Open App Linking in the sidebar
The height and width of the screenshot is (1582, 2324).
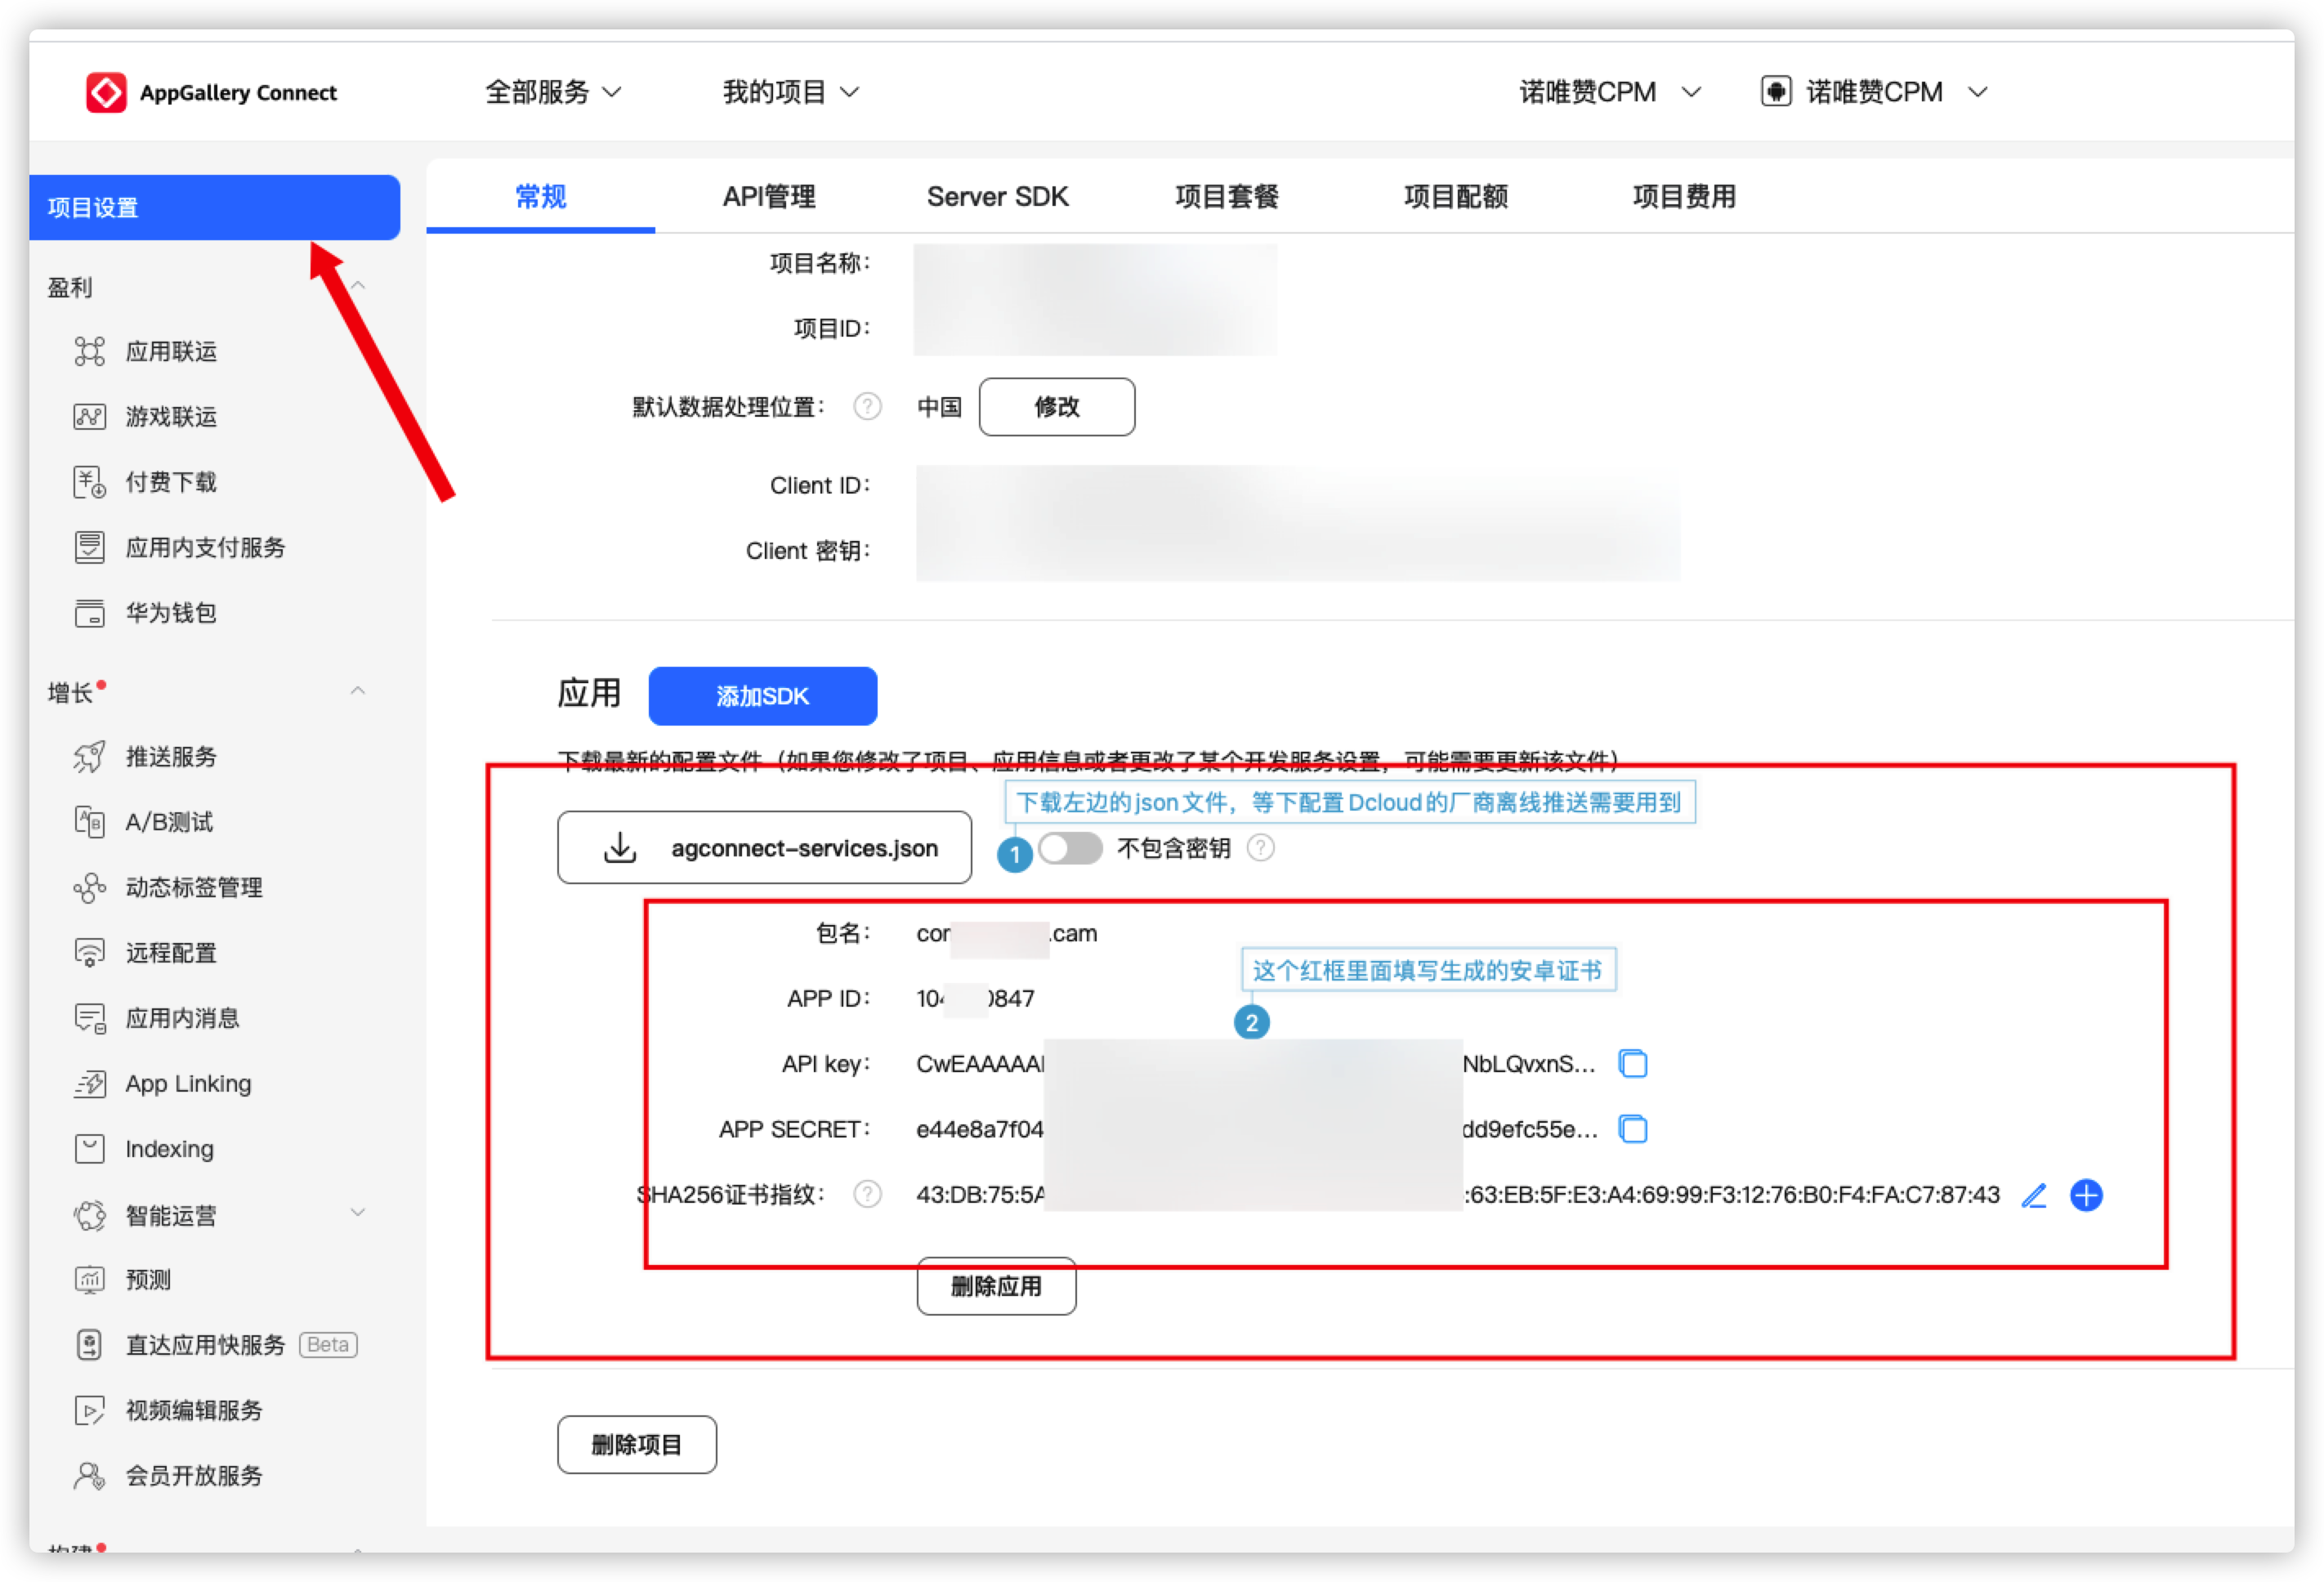188,1083
